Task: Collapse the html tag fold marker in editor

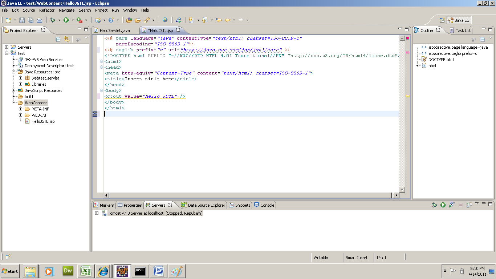Action: click(101, 61)
